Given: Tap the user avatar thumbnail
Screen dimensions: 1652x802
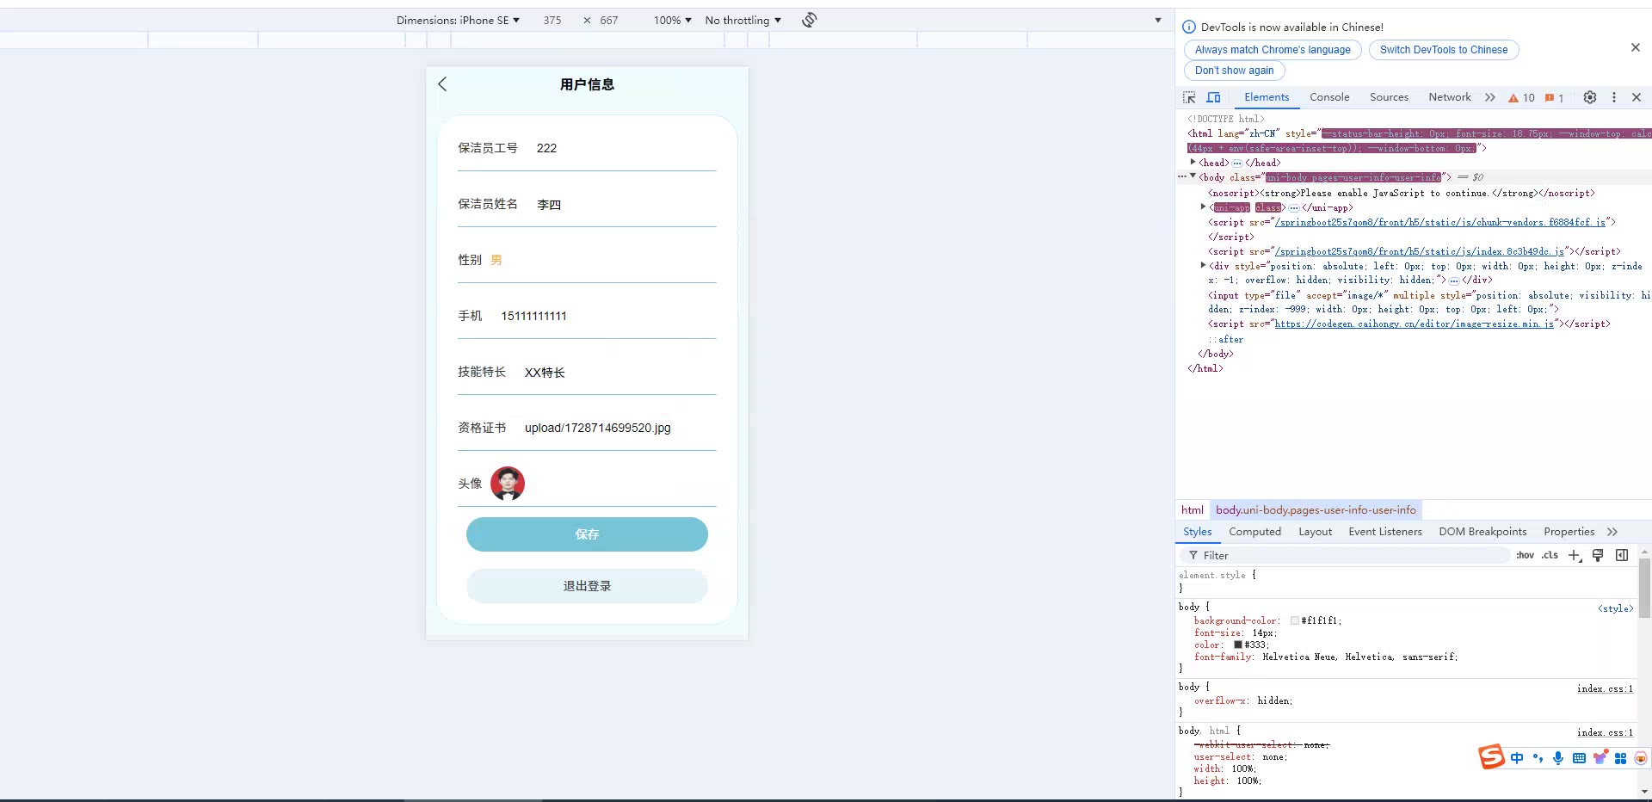Looking at the screenshot, I should [x=508, y=484].
